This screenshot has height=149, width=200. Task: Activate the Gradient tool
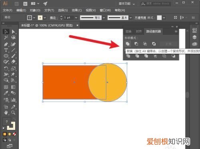point(13,87)
